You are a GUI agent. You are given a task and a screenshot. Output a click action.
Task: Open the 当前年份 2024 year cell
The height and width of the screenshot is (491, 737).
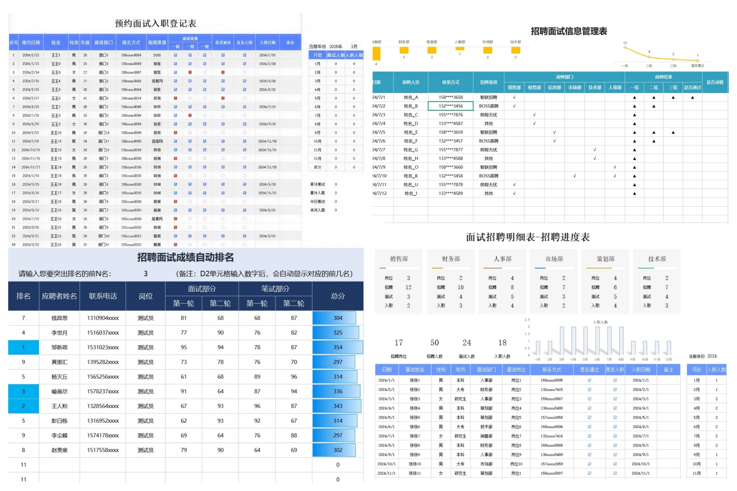(x=712, y=356)
